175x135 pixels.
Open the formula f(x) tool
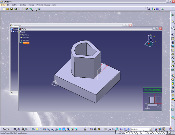tap(3, 129)
